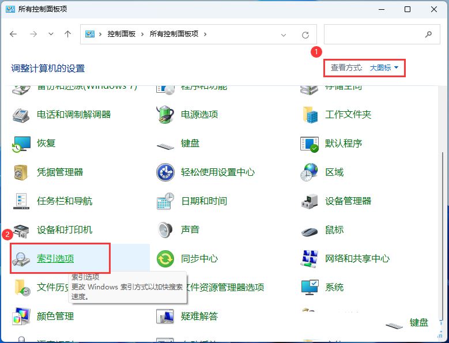Expand the chevron after 控制面板 in the breadcrumb

[142, 35]
